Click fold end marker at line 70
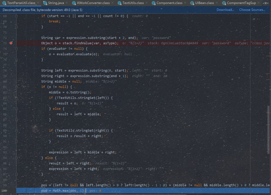 pyautogui.click(x=16, y=27)
